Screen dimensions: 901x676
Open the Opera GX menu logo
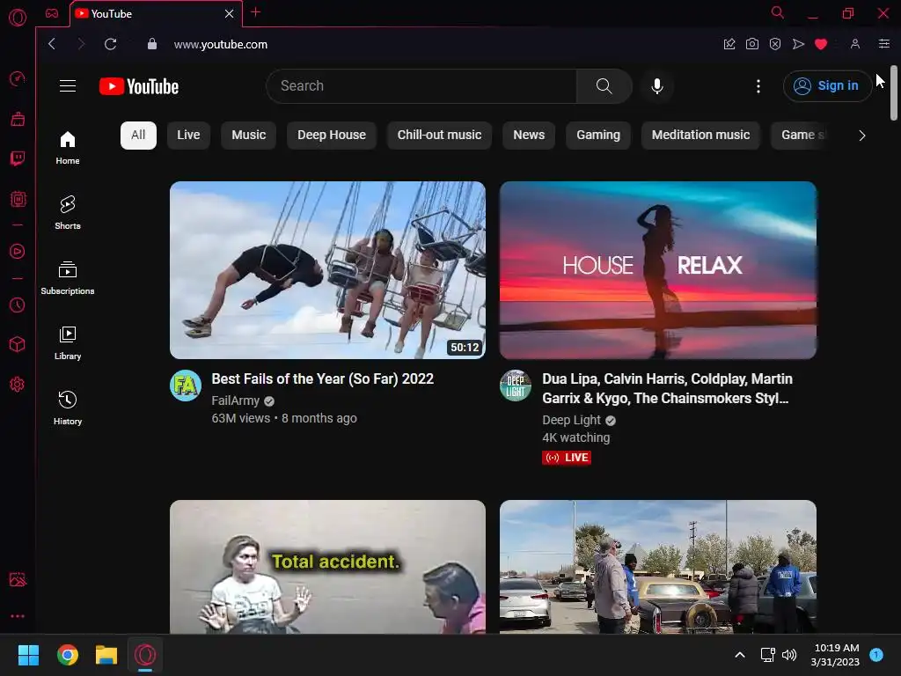tap(18, 18)
